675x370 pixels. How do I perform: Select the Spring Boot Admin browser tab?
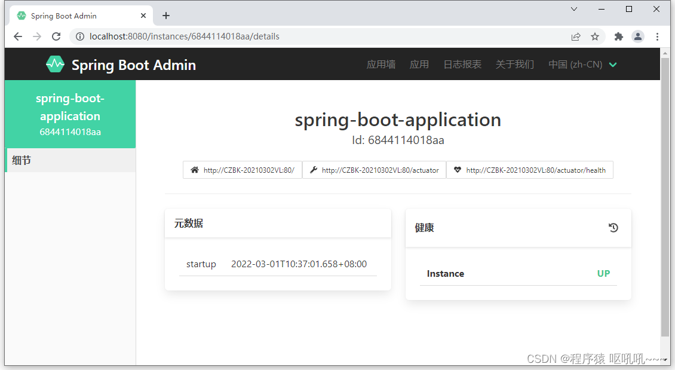tap(81, 16)
